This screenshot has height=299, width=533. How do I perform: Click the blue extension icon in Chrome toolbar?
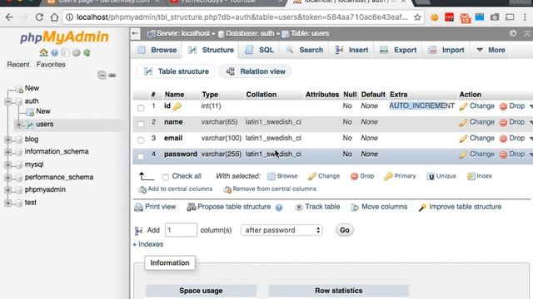pos(480,17)
